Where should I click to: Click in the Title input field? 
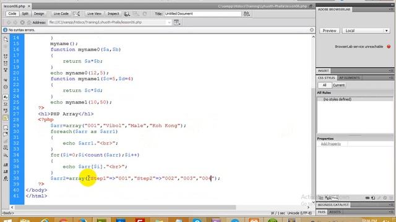[203, 14]
